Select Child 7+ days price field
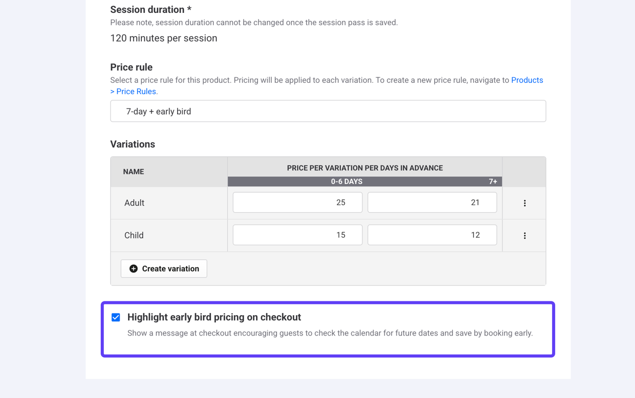 tap(432, 235)
